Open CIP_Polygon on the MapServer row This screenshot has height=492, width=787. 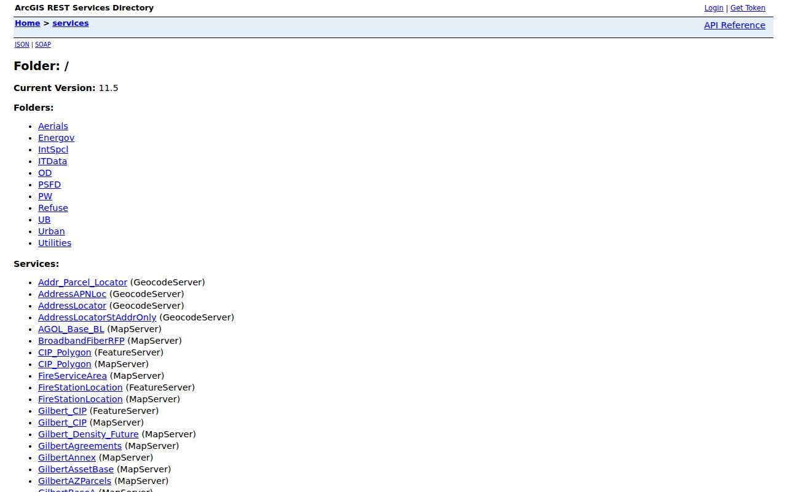[x=65, y=364]
